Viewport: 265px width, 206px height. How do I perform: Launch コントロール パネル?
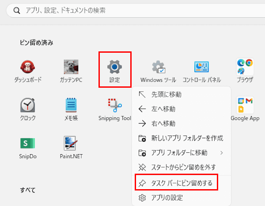(x=202, y=71)
